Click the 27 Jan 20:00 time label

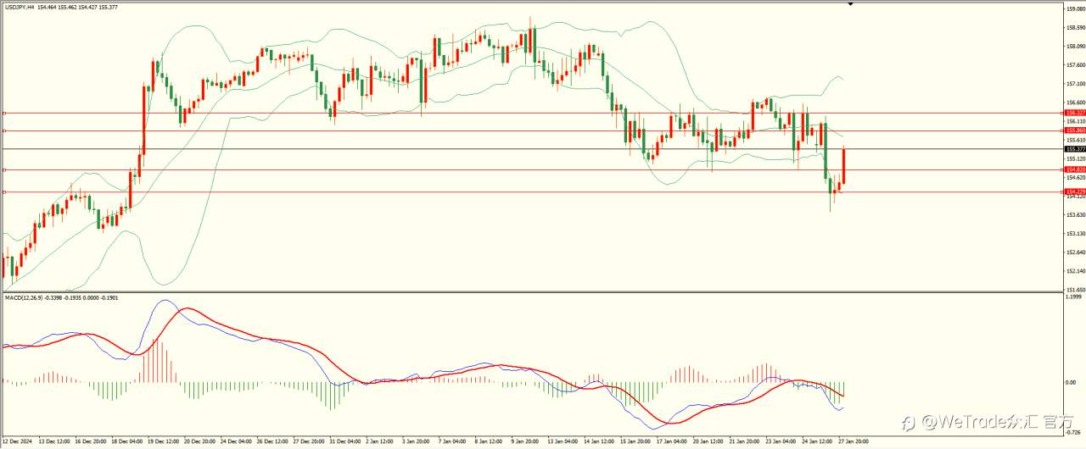pyautogui.click(x=852, y=441)
